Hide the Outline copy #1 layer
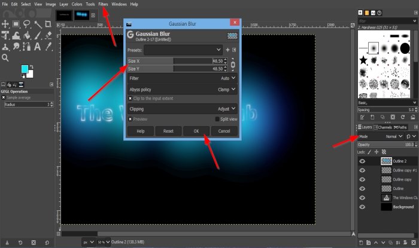 [362, 170]
